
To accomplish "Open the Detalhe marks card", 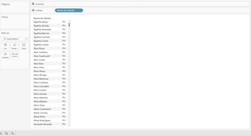I will [5, 55].
